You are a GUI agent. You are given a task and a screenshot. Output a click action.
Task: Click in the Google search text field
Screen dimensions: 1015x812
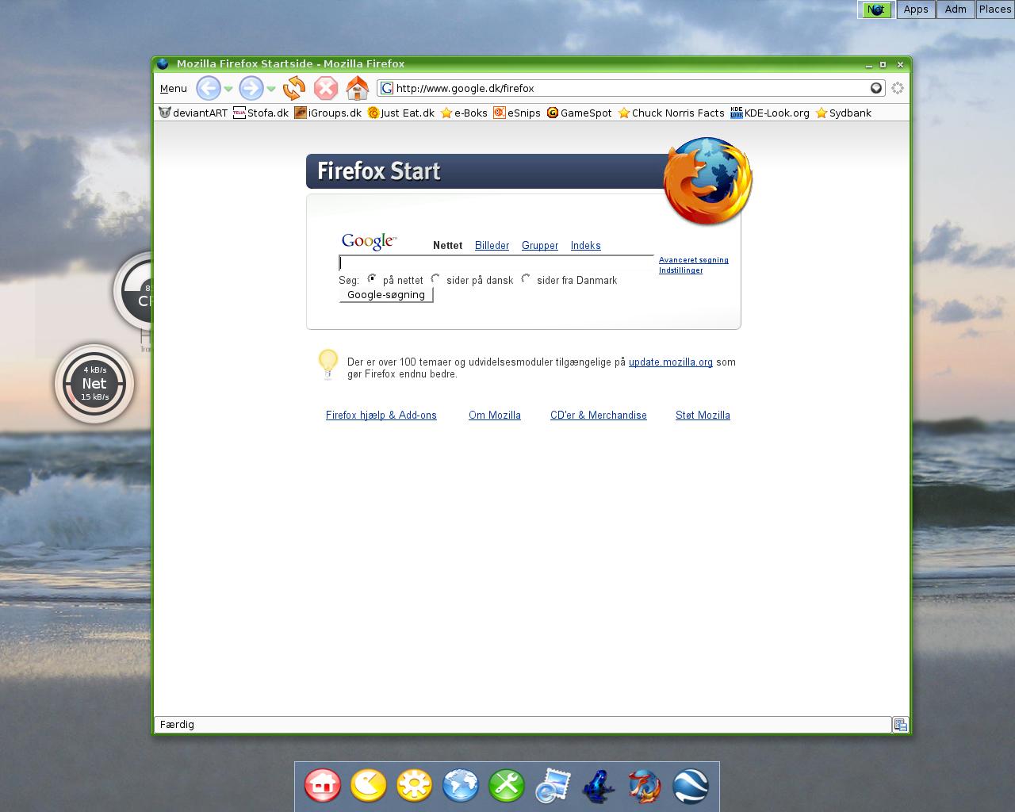496,263
